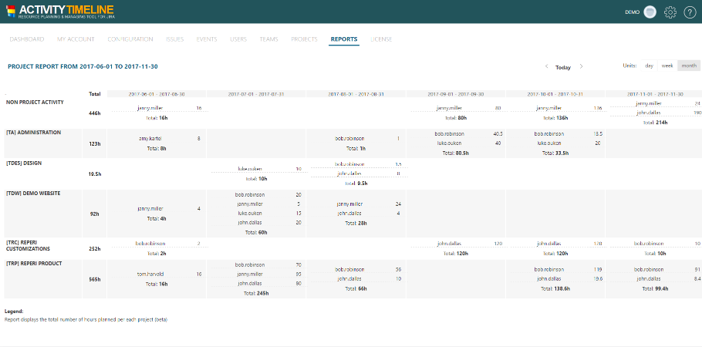Click the [TRP] Reperi Product project row
The height and width of the screenshot is (347, 702).
[34, 264]
